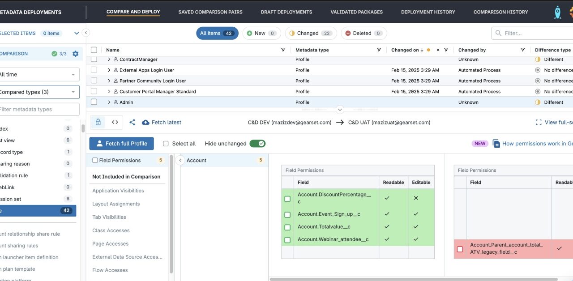The image size is (573, 281).
Task: Check the Admin profile row checkbox
Action: click(x=94, y=102)
